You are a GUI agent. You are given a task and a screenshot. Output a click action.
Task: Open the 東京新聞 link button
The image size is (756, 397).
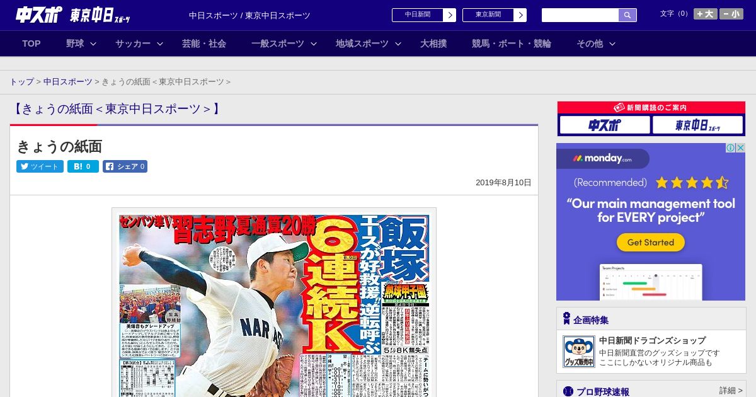coord(488,15)
